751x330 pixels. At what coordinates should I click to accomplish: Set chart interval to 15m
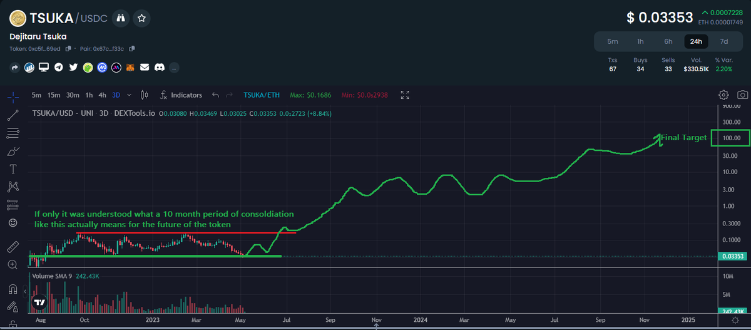54,95
